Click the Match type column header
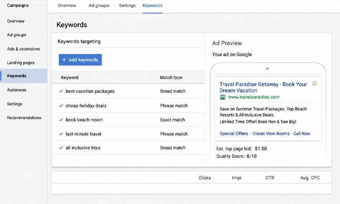Image resolution: width=340 pixels, height=204 pixels. [171, 78]
